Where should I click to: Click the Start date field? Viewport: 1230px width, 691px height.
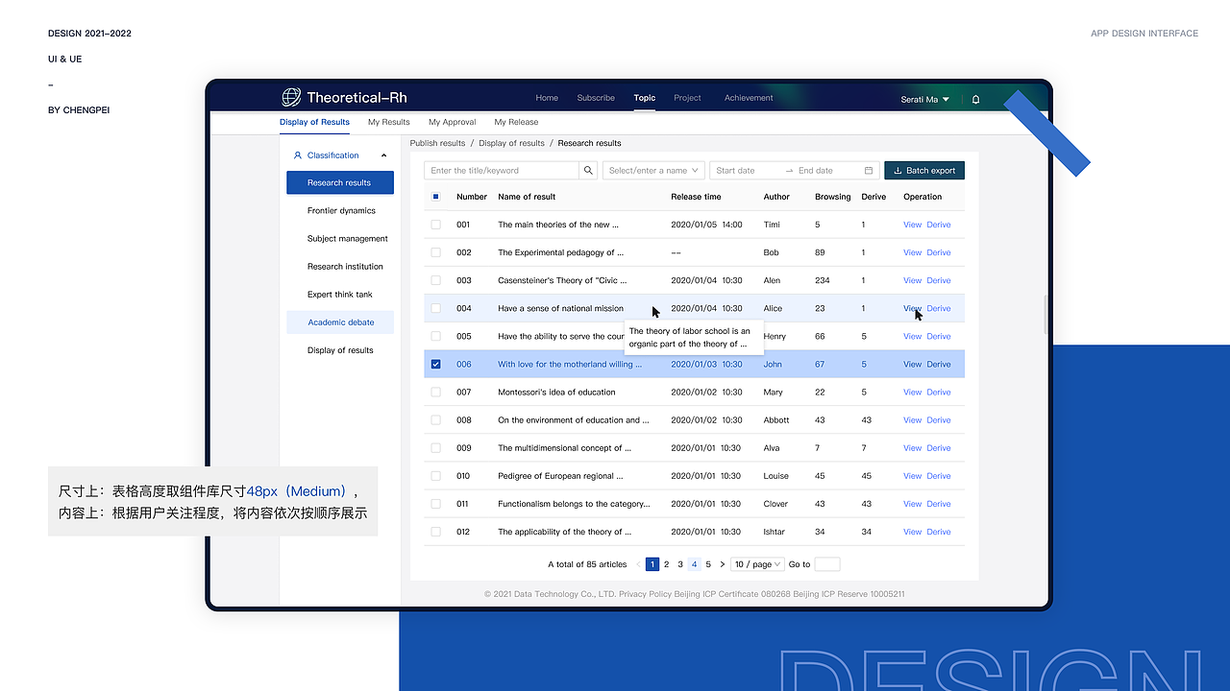(736, 171)
